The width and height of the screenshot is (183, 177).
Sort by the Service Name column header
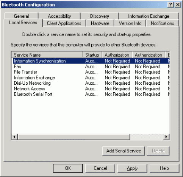tap(47, 55)
